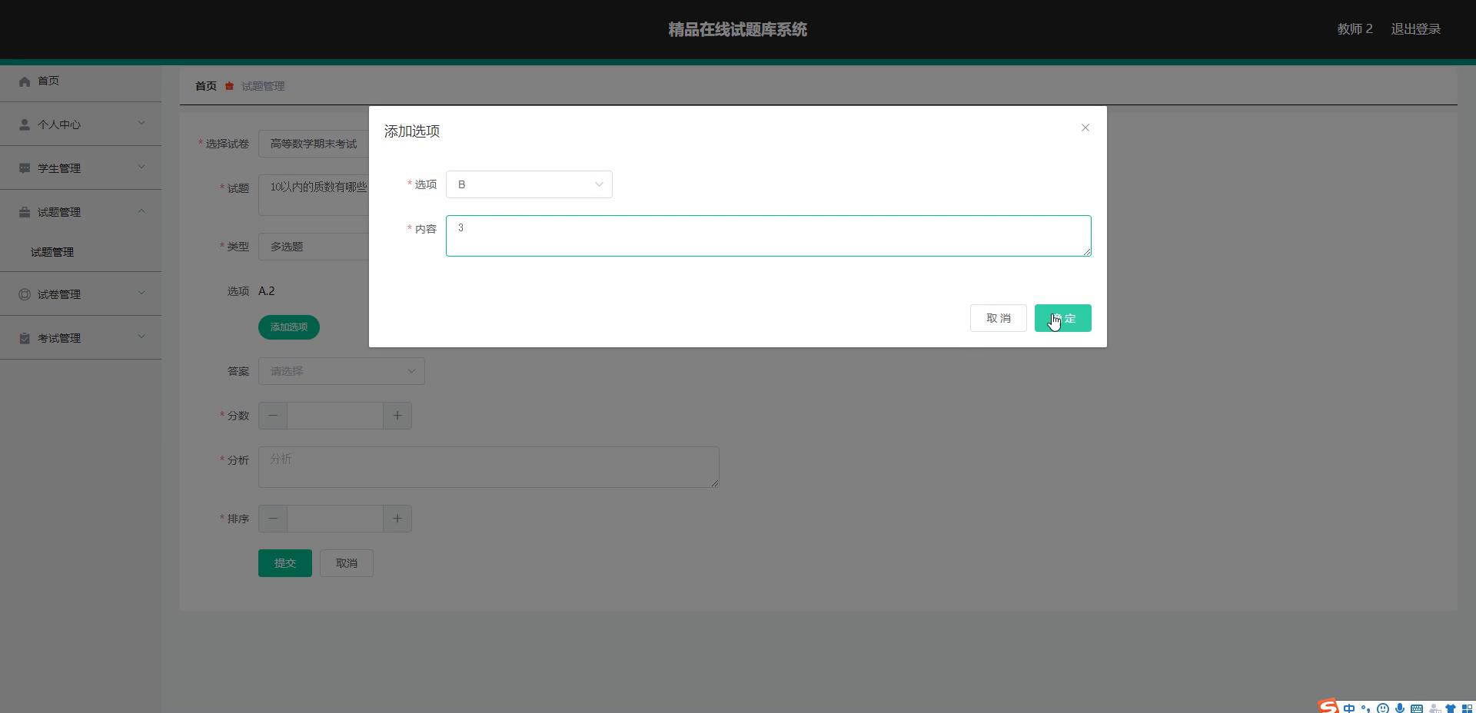Click the microphone voice input icon
This screenshot has width=1476, height=713.
[x=1400, y=708]
